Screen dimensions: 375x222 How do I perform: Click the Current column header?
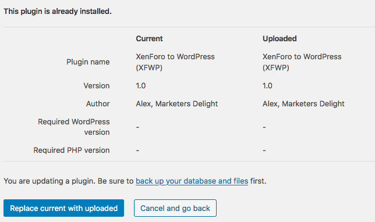point(149,38)
